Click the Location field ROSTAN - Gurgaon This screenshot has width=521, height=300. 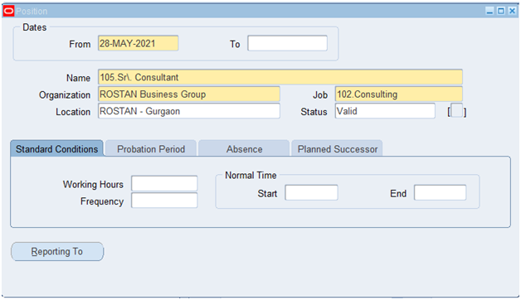coord(189,111)
